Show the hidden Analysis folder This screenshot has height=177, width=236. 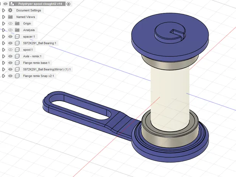point(10,30)
